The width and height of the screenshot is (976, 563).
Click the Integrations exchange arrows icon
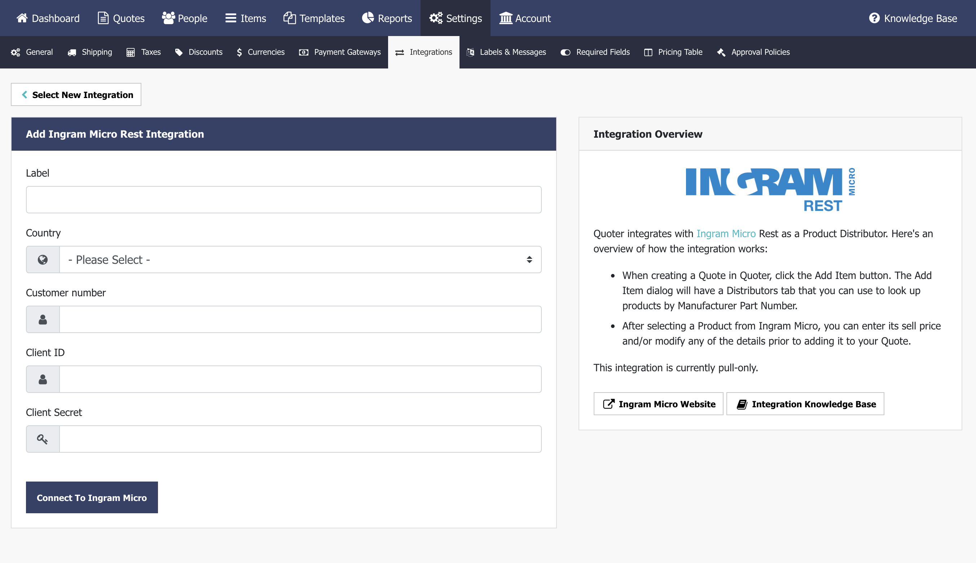click(x=400, y=53)
